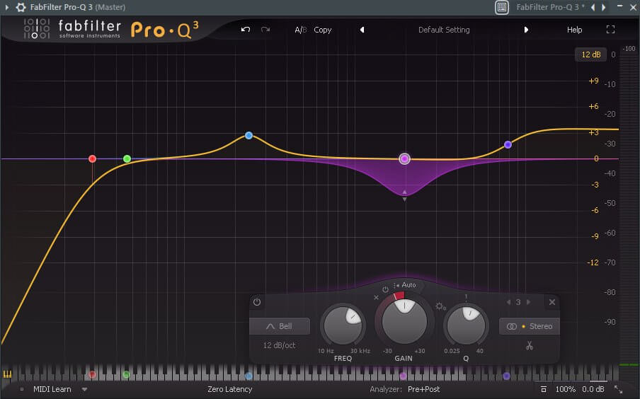Click the magenta band marker on the piano strip
This screenshot has width=640, height=399.
point(404,376)
